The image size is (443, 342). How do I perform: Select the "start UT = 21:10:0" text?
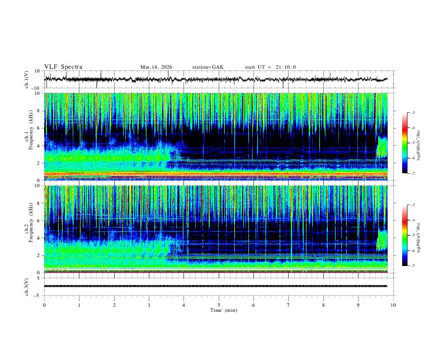270,67
